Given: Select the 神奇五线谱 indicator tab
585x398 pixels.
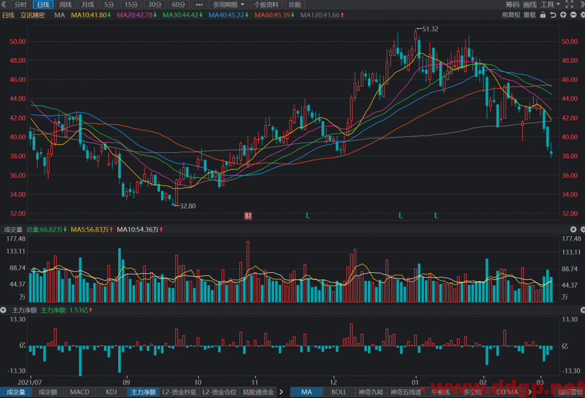Looking at the screenshot, I should [x=406, y=392].
